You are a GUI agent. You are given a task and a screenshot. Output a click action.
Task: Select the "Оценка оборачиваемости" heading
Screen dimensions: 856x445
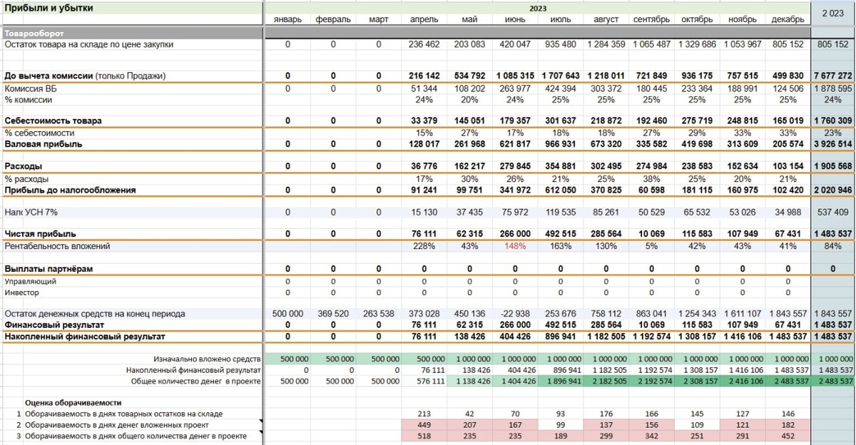coord(73,403)
